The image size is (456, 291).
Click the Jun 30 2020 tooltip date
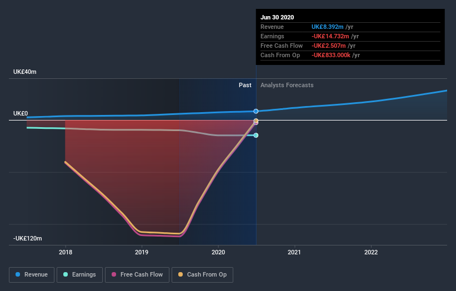tap(277, 17)
